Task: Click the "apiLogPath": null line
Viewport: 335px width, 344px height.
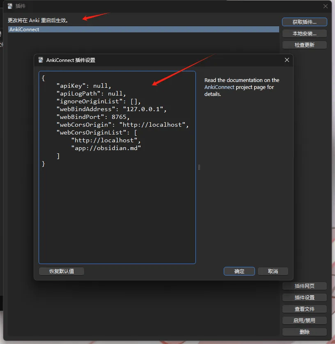Action: [x=91, y=93]
